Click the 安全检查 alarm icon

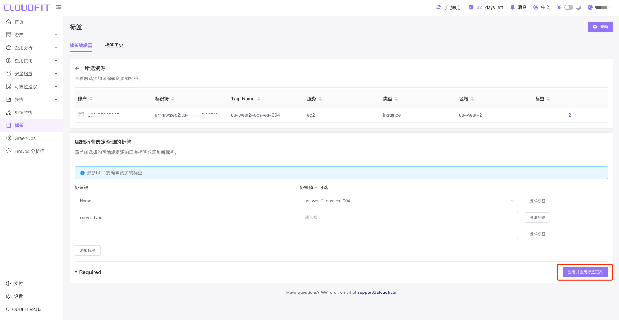[9, 73]
